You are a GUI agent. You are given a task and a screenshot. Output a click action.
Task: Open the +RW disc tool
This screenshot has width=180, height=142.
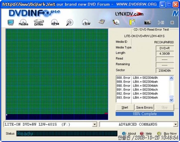pos(86,22)
